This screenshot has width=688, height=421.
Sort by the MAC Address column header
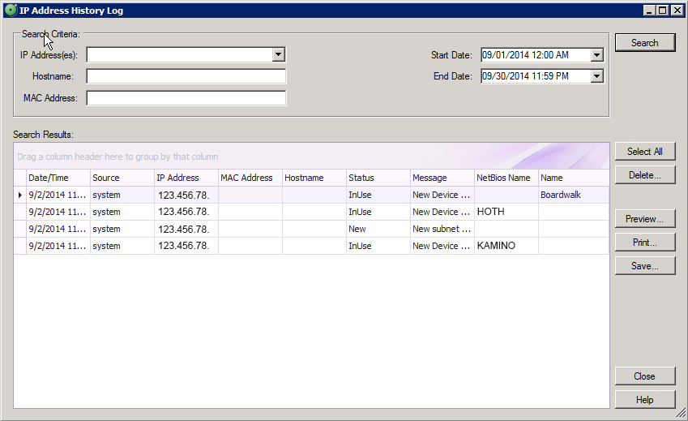tap(250, 178)
